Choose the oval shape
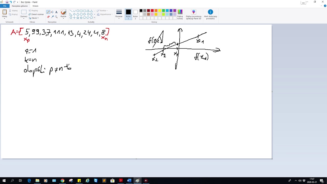327x184 pixels. point(78,11)
